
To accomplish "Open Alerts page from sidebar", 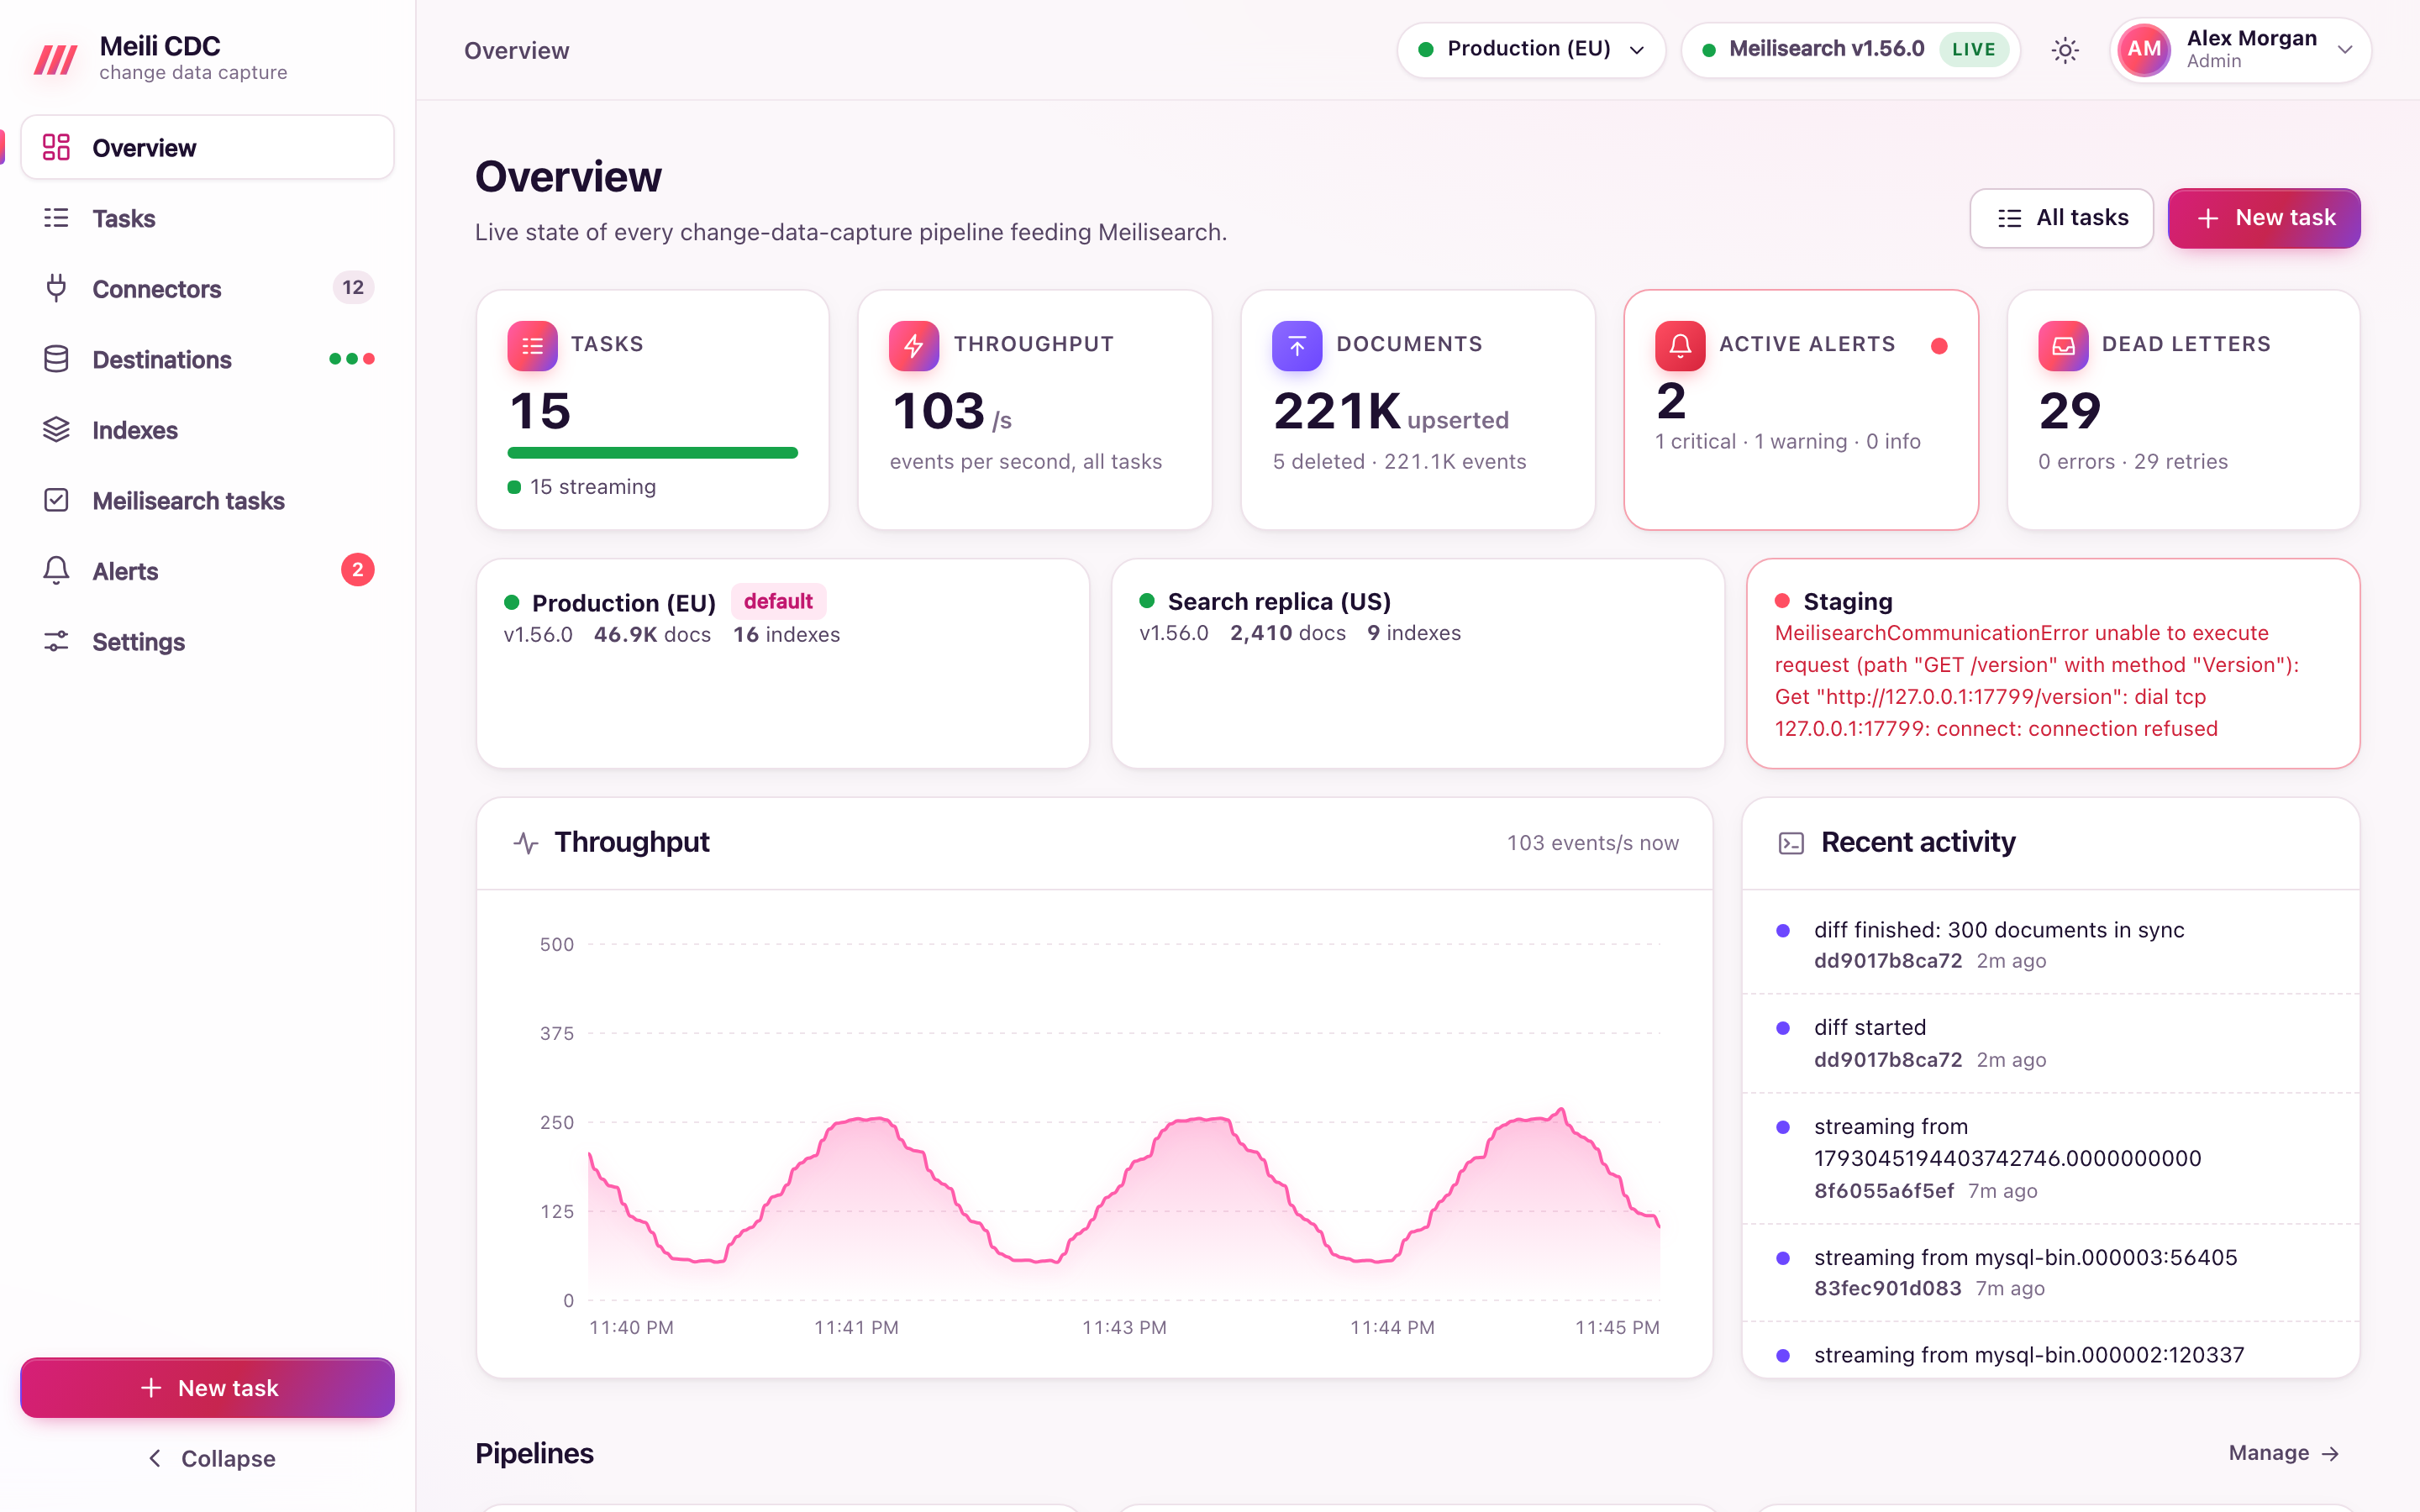I will click(x=208, y=571).
